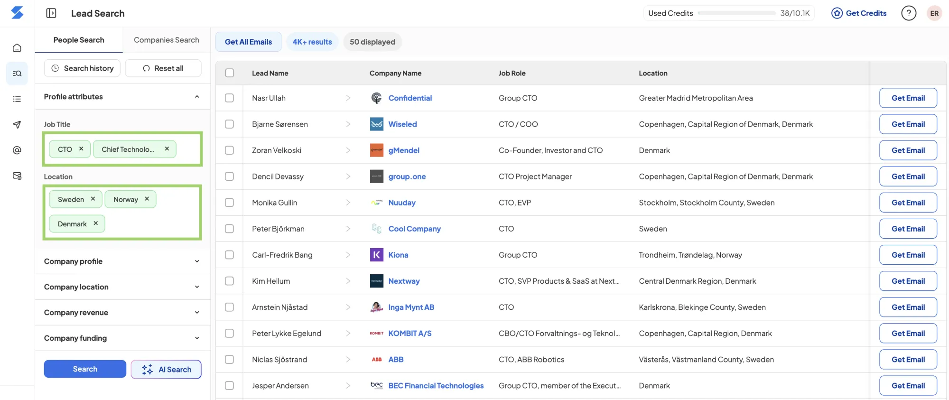Check the box for Peter Björkman
Screen dimensions: 949x400
click(x=230, y=229)
